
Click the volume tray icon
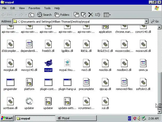click(139, 118)
